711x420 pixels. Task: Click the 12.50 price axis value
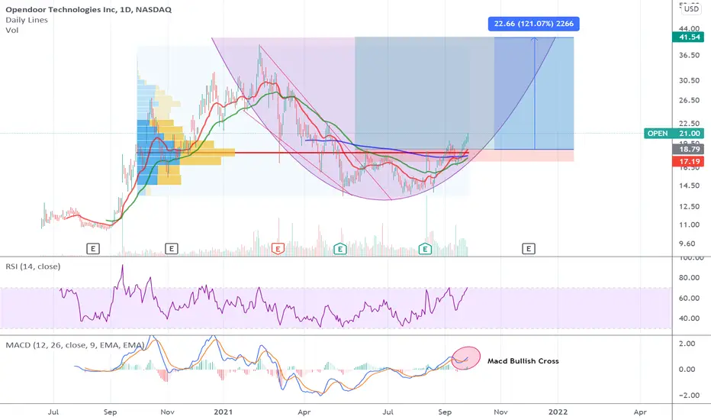point(689,207)
